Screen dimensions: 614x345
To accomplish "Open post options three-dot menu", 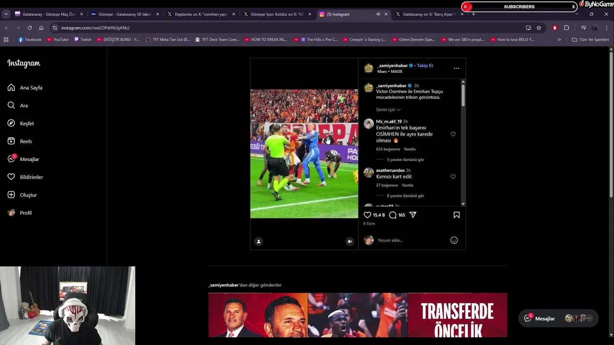I will [457, 69].
